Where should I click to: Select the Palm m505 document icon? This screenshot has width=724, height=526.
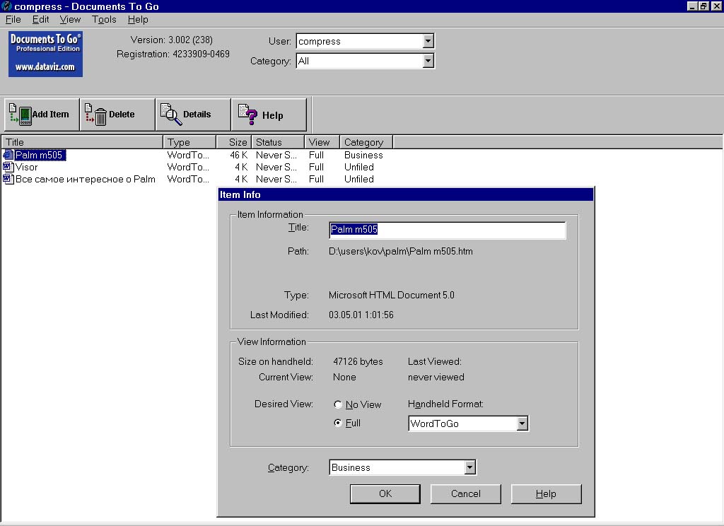click(x=8, y=155)
